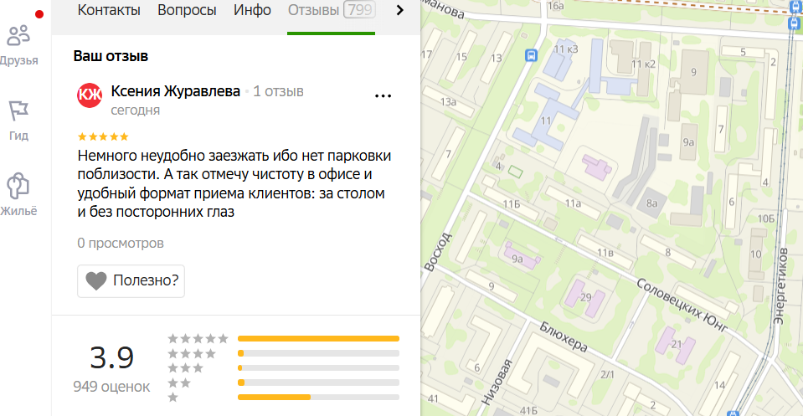Click the '1 отзыв' link

pyautogui.click(x=278, y=91)
